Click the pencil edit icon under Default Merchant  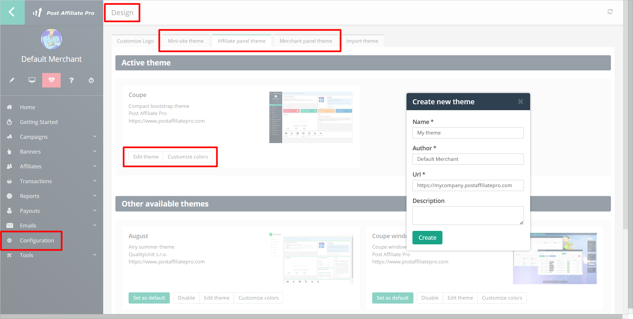point(12,80)
